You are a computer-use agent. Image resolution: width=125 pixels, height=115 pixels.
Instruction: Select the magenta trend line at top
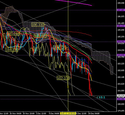coord(73,3)
